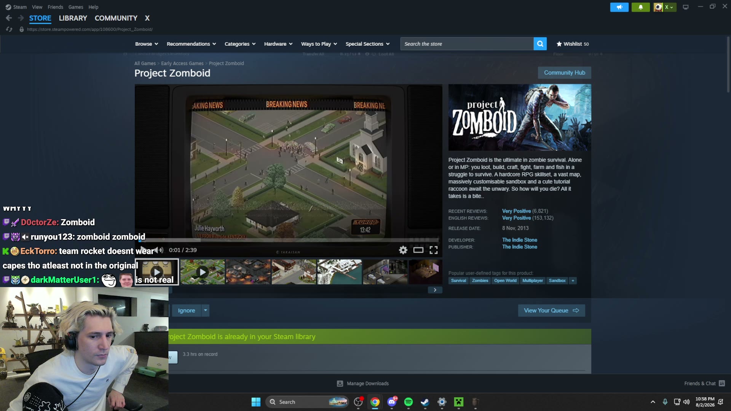
Task: Open the Friends menu
Action: [55, 7]
